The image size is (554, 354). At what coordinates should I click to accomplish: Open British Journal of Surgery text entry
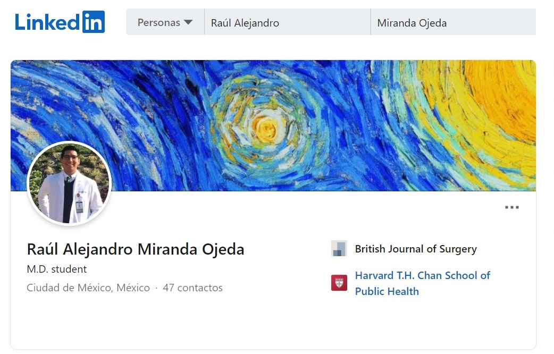(416, 249)
